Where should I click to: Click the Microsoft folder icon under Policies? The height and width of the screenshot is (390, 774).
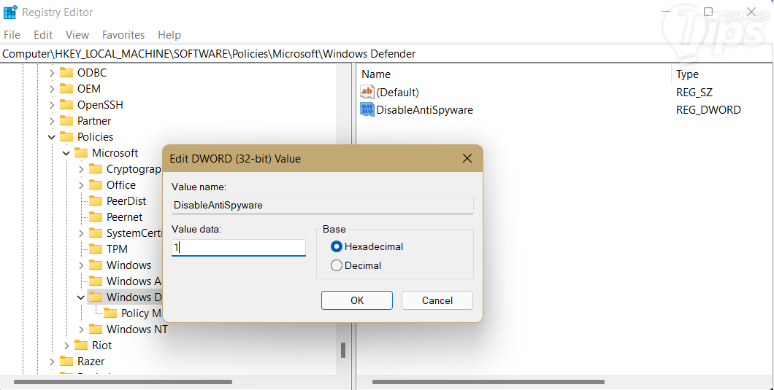tap(81, 153)
